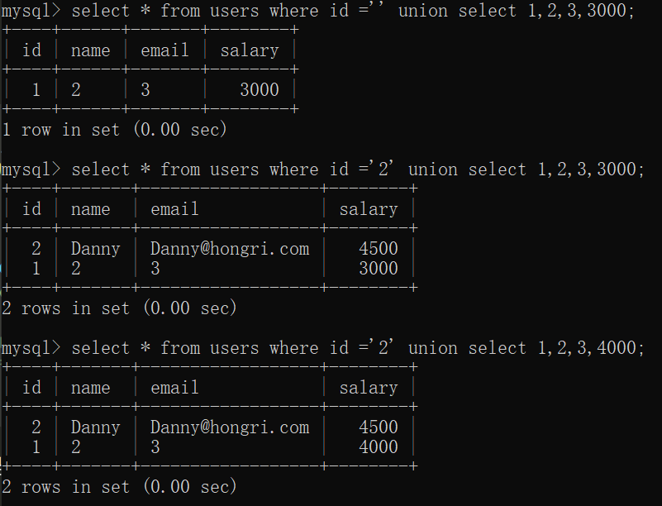
Task: Click second query with id ='2' and 3000
Action: coord(358,169)
